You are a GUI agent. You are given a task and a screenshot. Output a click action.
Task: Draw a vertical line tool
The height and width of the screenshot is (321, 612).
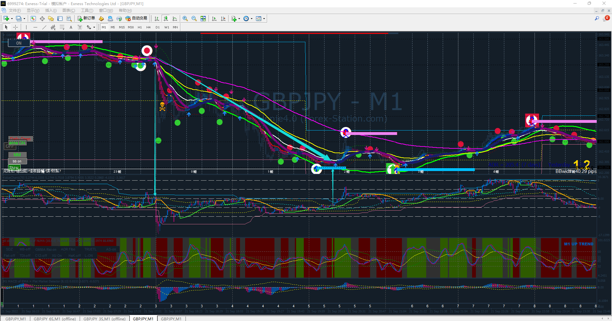tap(26, 27)
